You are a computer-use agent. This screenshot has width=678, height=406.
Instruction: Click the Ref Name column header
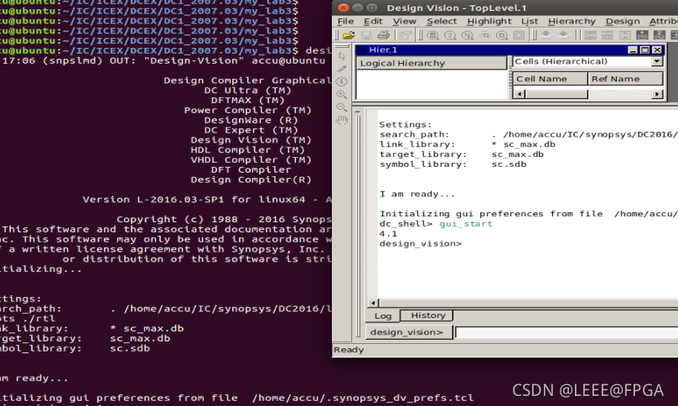[x=625, y=79]
